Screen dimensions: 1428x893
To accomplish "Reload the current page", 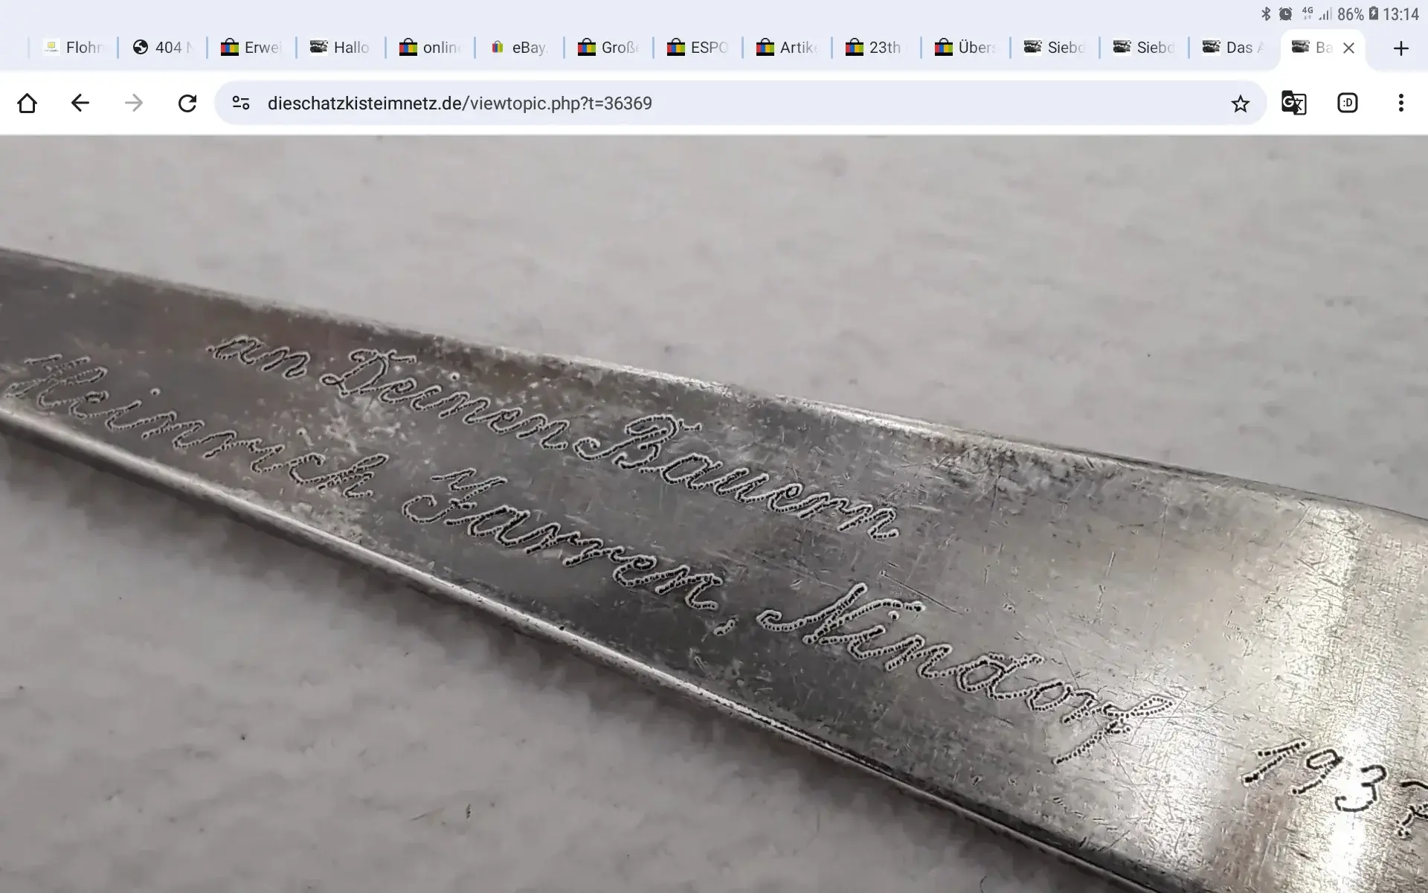I will tap(187, 103).
